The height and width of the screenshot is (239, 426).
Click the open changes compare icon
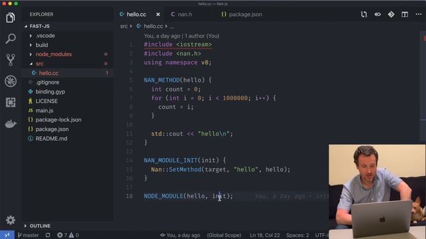[x=364, y=15]
